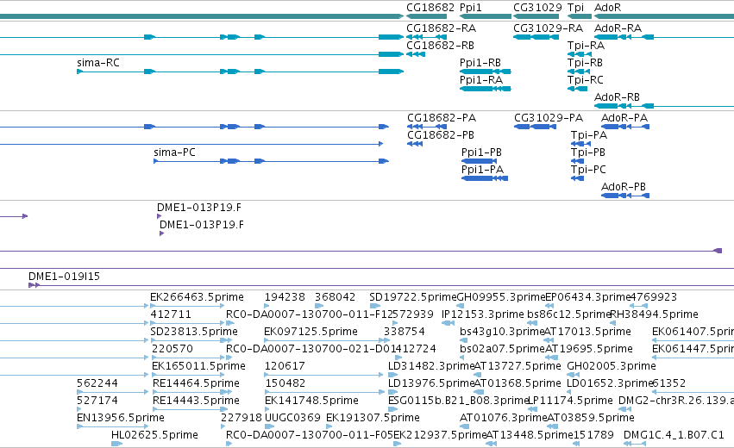Screen dimensions: 734x448
Task: Click the AdoR-RA transcript label
Action: (618, 28)
